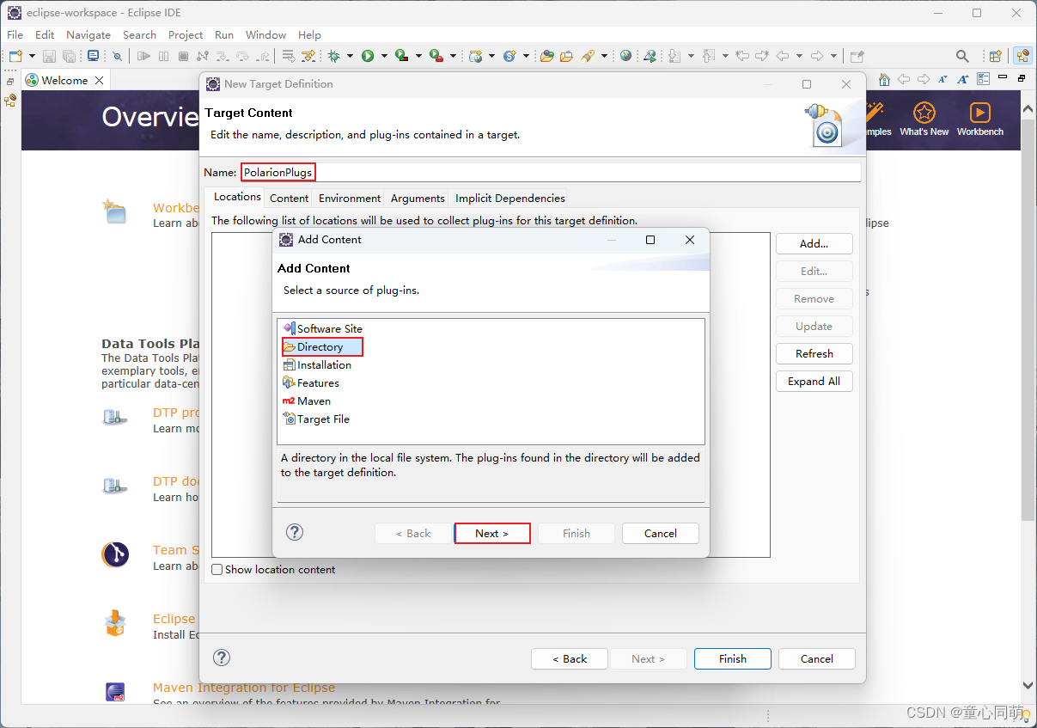The width and height of the screenshot is (1037, 728).
Task: Click the Reduce font size icon
Action: click(x=942, y=78)
